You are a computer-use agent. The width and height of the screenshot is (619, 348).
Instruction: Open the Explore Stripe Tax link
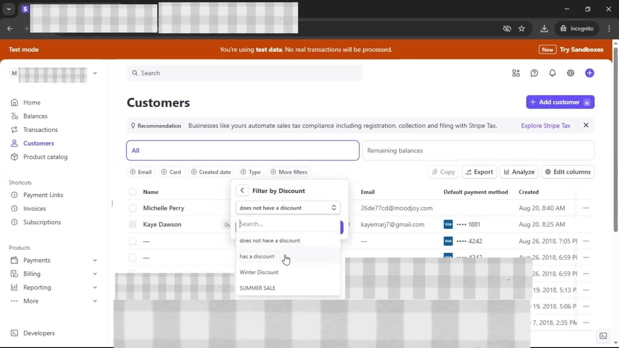coord(545,126)
